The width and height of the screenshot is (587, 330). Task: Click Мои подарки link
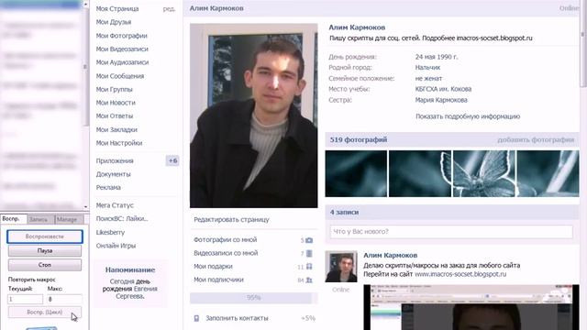pyautogui.click(x=213, y=267)
